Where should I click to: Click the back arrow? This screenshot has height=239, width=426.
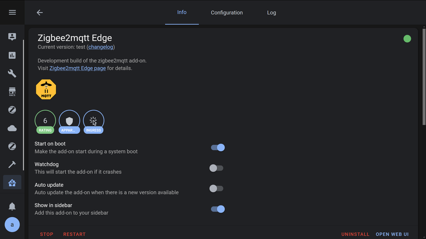40,13
